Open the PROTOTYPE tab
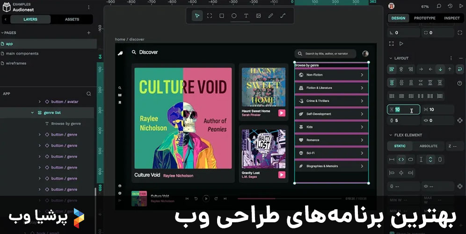466x234 pixels. (x=425, y=18)
